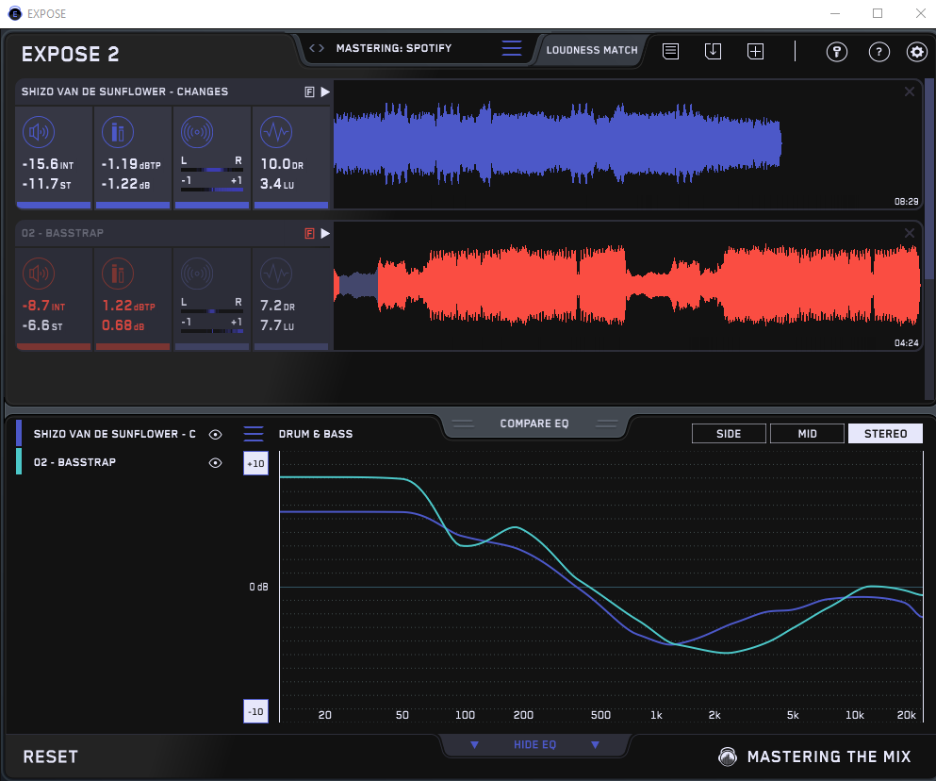This screenshot has width=936, height=781.
Task: Click the file icon on Changes track header
Action: (309, 92)
